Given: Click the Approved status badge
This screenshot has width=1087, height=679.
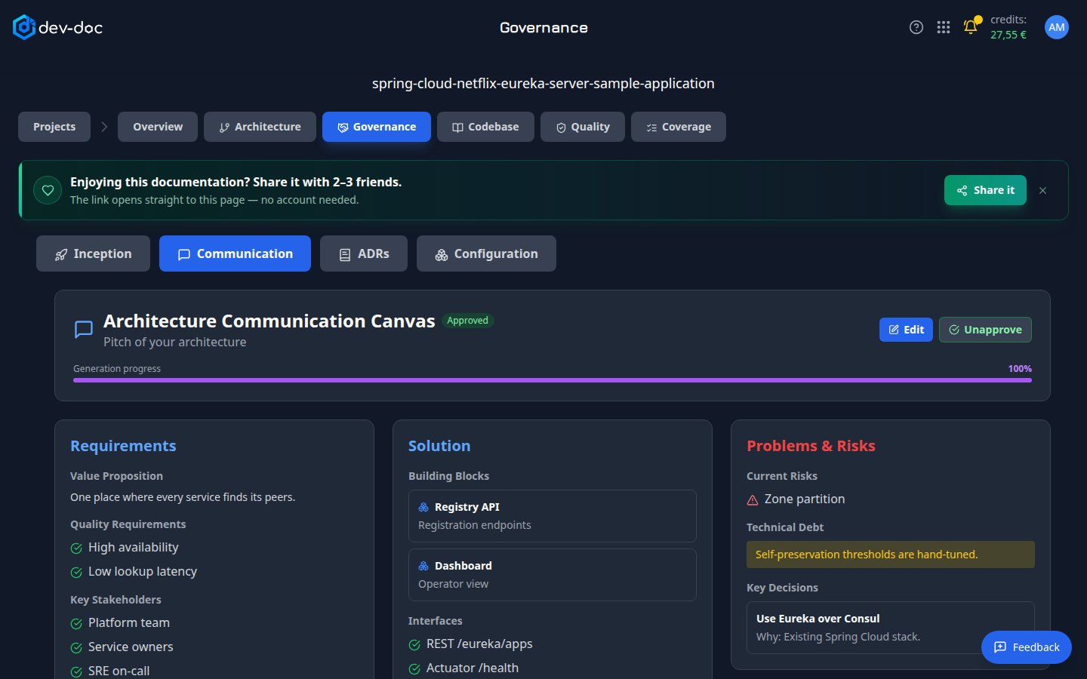Looking at the screenshot, I should click(468, 321).
